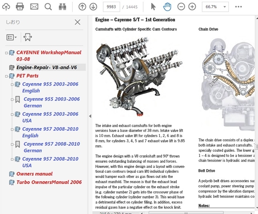Image resolution: width=258 pixels, height=214 pixels.
Task: Go to previous page arrow
Action: [82, 7]
